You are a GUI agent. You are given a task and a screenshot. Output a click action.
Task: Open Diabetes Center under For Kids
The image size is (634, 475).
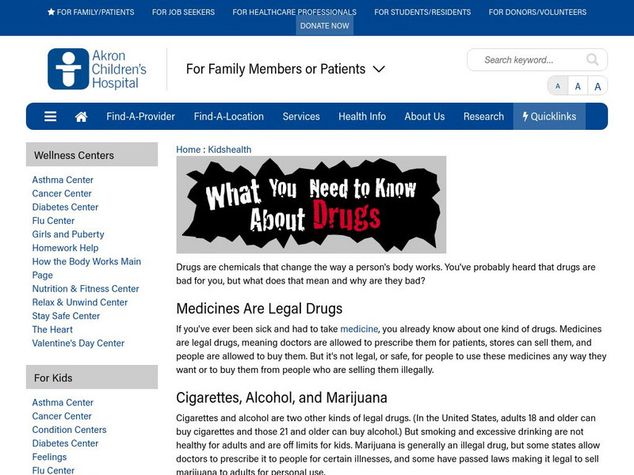[65, 443]
